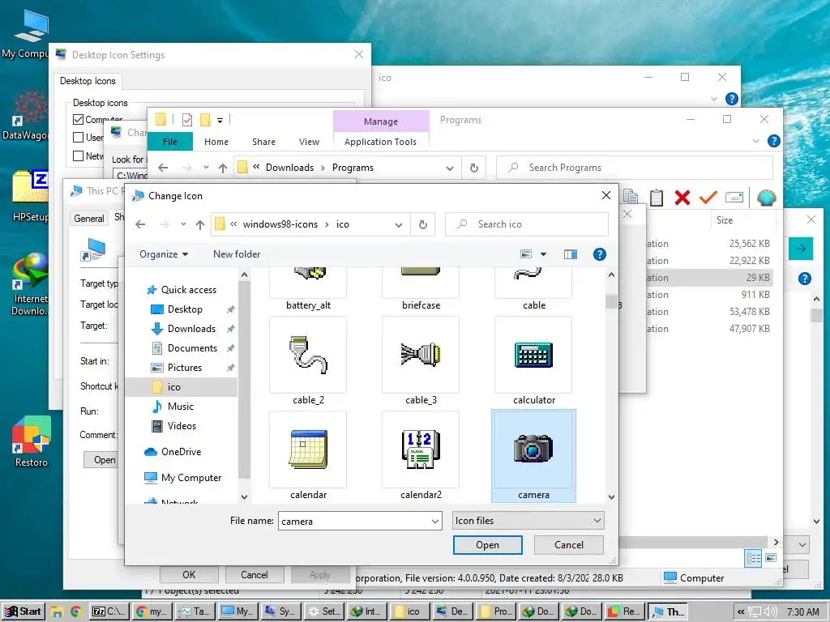This screenshot has width=830, height=622.
Task: Open the File ribbon tab
Action: pyautogui.click(x=170, y=142)
